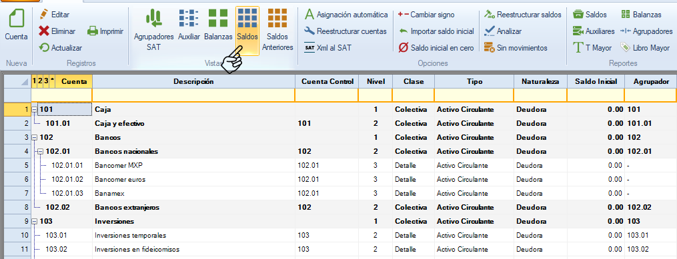Sort by Descripción column header
The height and width of the screenshot is (259, 677).
pyautogui.click(x=193, y=81)
